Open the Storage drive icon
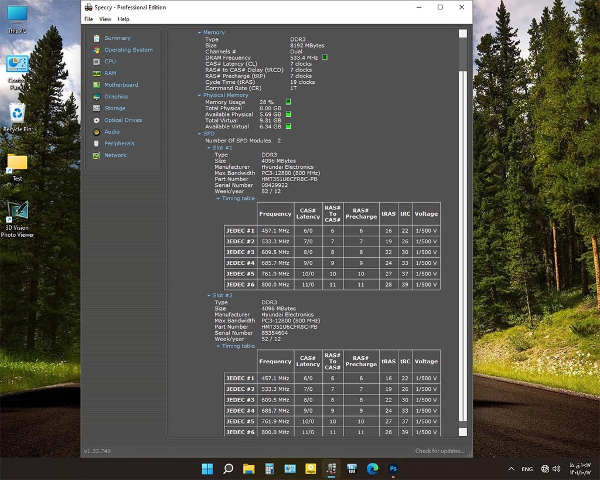This screenshot has width=600, height=480. 97,108
